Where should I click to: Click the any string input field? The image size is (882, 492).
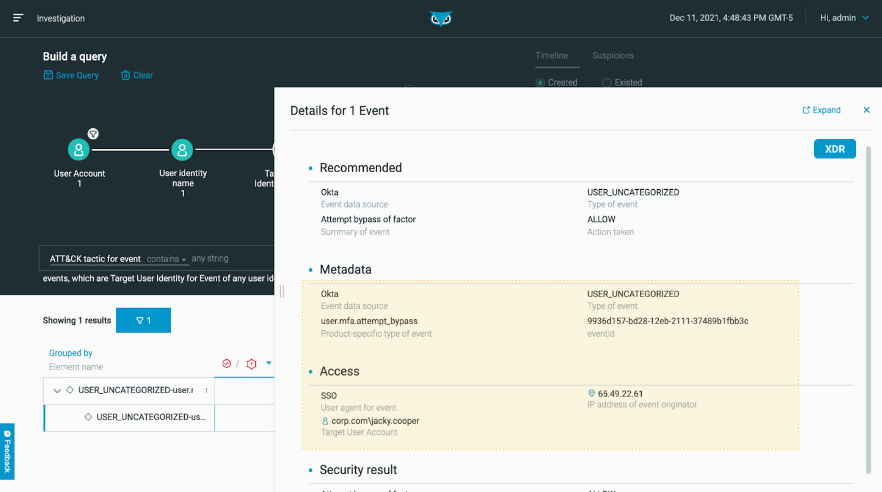(210, 259)
